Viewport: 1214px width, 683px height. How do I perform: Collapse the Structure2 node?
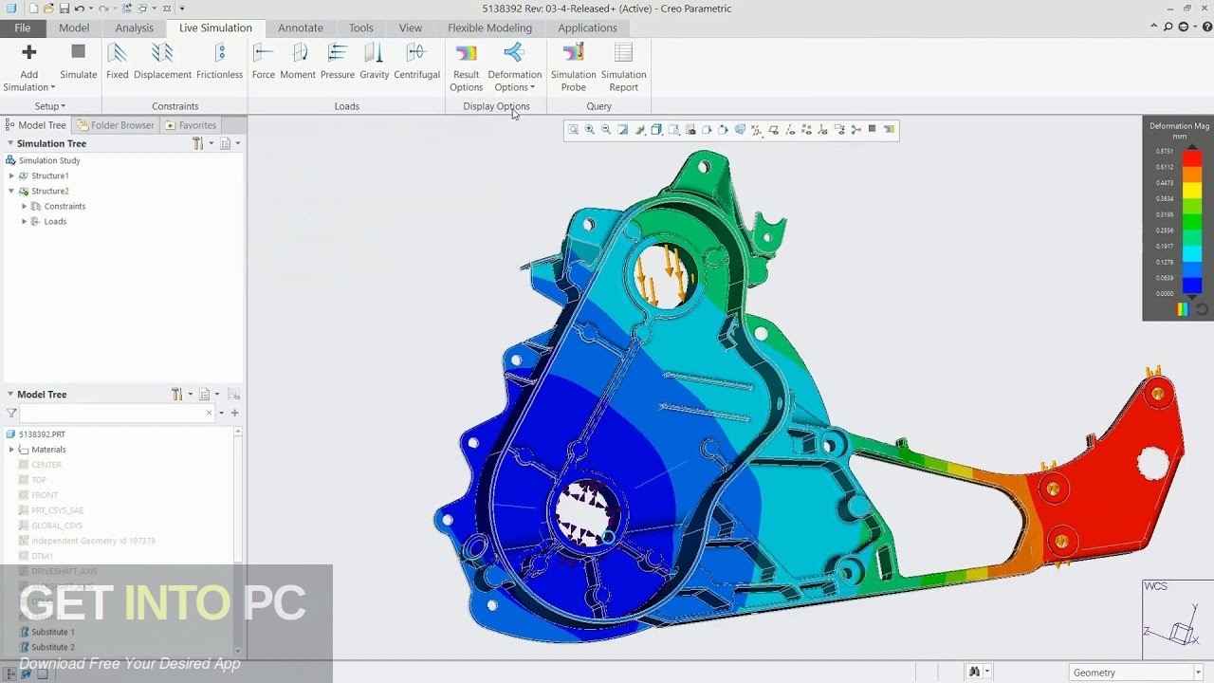click(x=11, y=191)
